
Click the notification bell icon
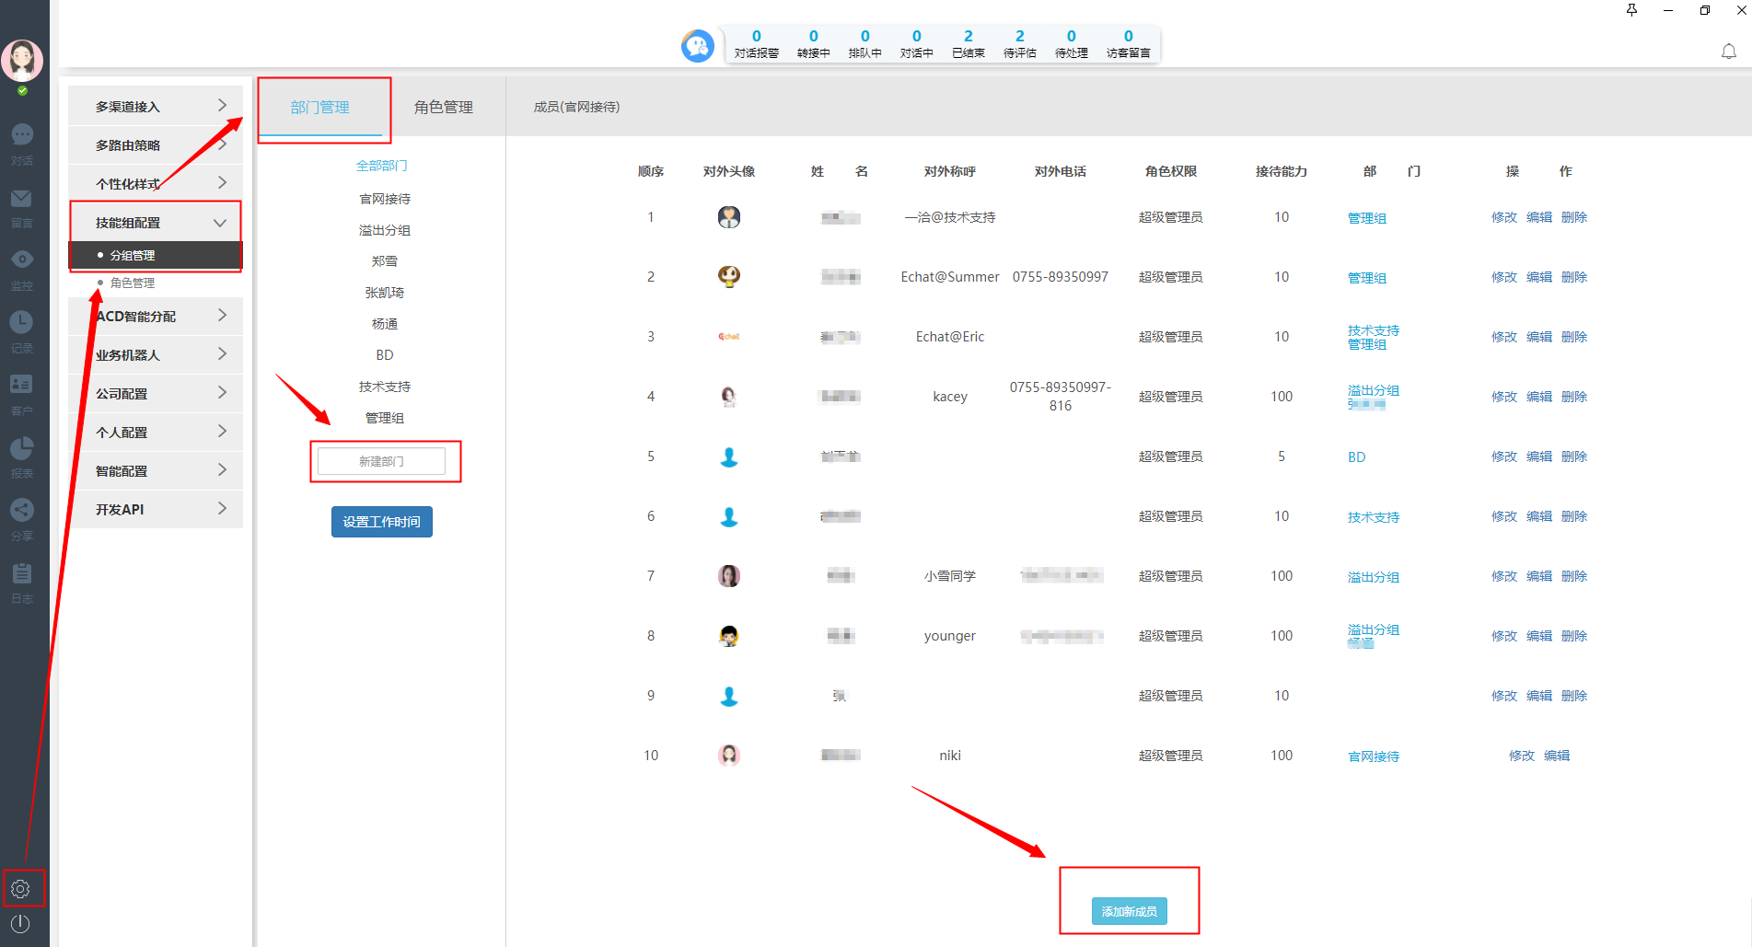[1729, 52]
